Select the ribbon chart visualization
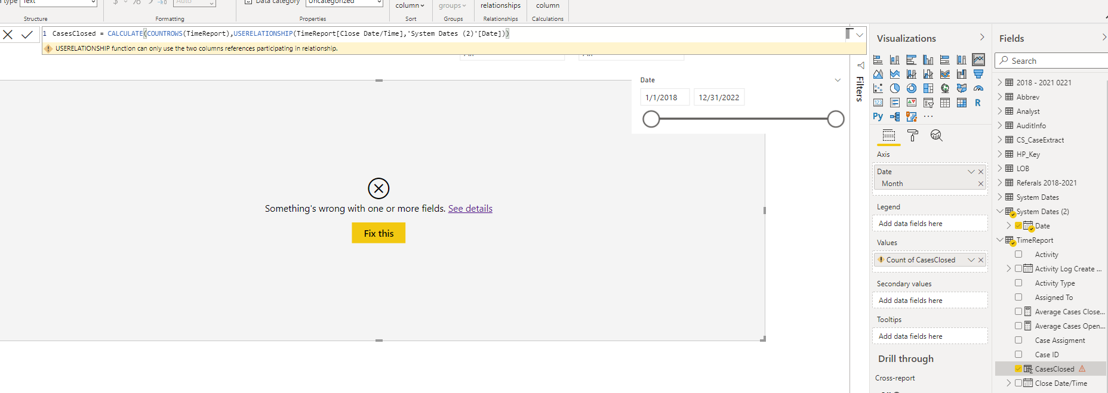The width and height of the screenshot is (1108, 393). (944, 74)
